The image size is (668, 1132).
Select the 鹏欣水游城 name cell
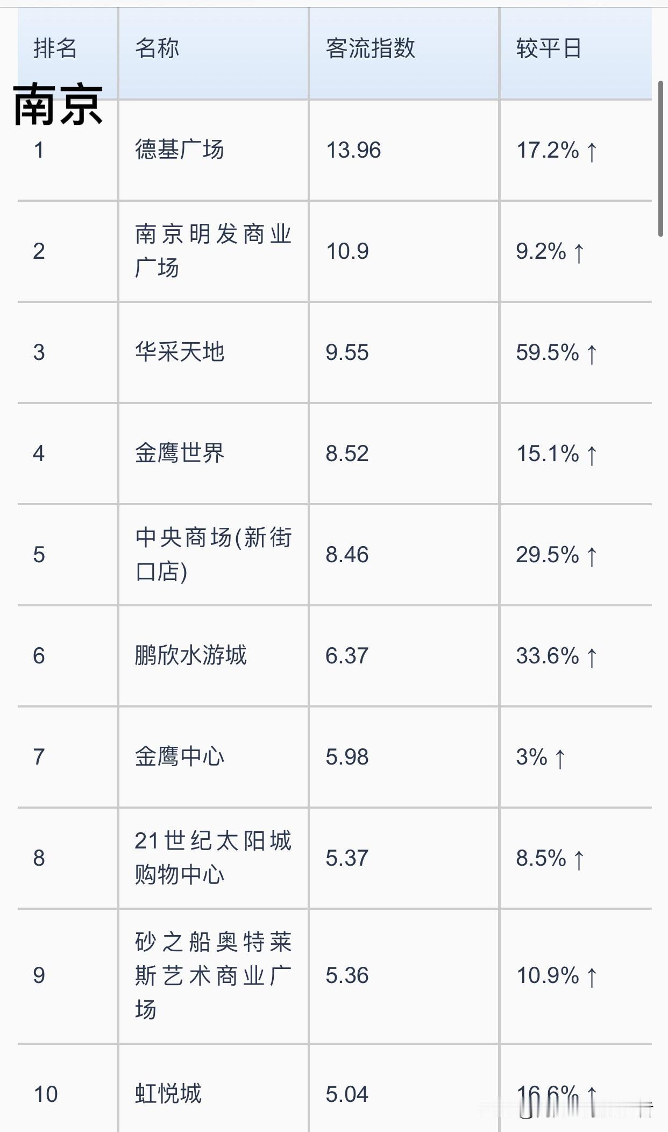(191, 655)
